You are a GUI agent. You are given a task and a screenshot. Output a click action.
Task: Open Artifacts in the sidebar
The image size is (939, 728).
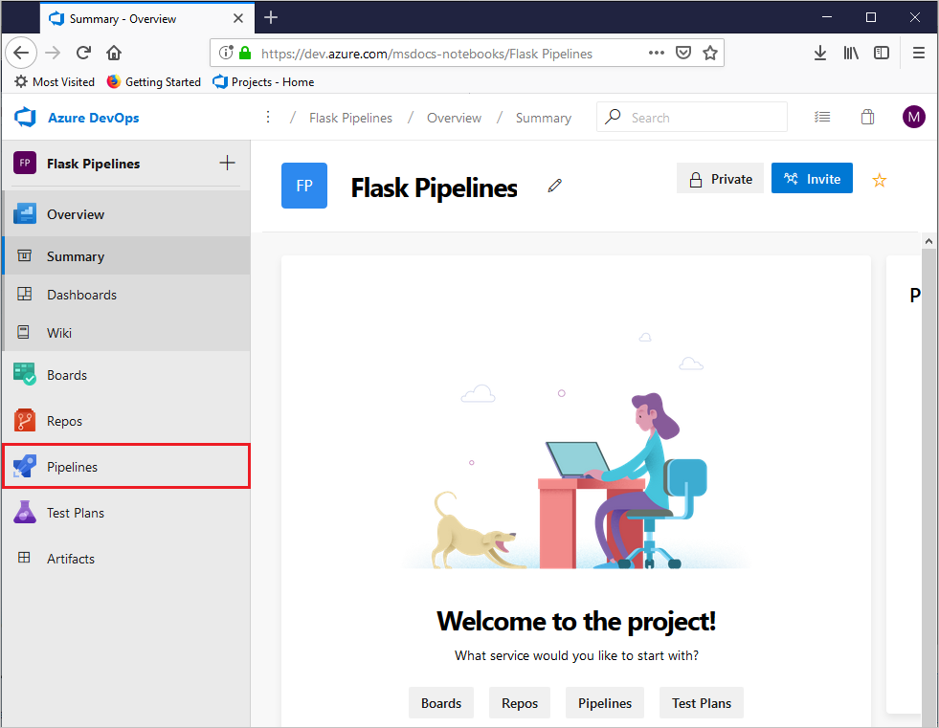(x=71, y=558)
